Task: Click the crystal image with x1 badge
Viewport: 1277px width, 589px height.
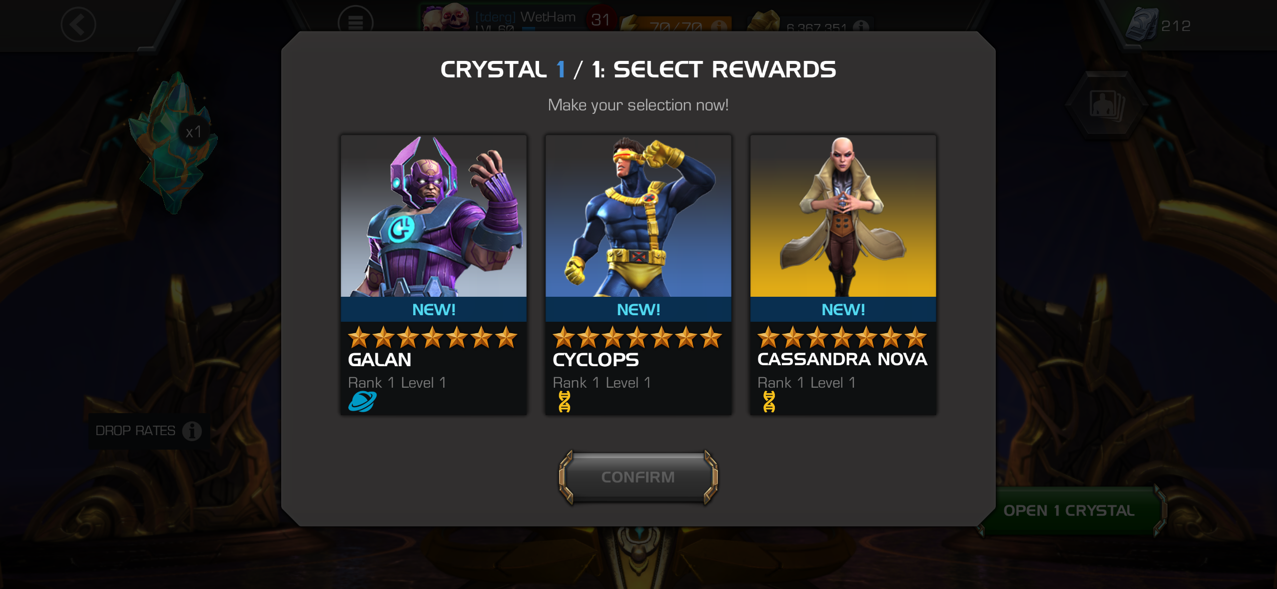Action: tap(173, 143)
